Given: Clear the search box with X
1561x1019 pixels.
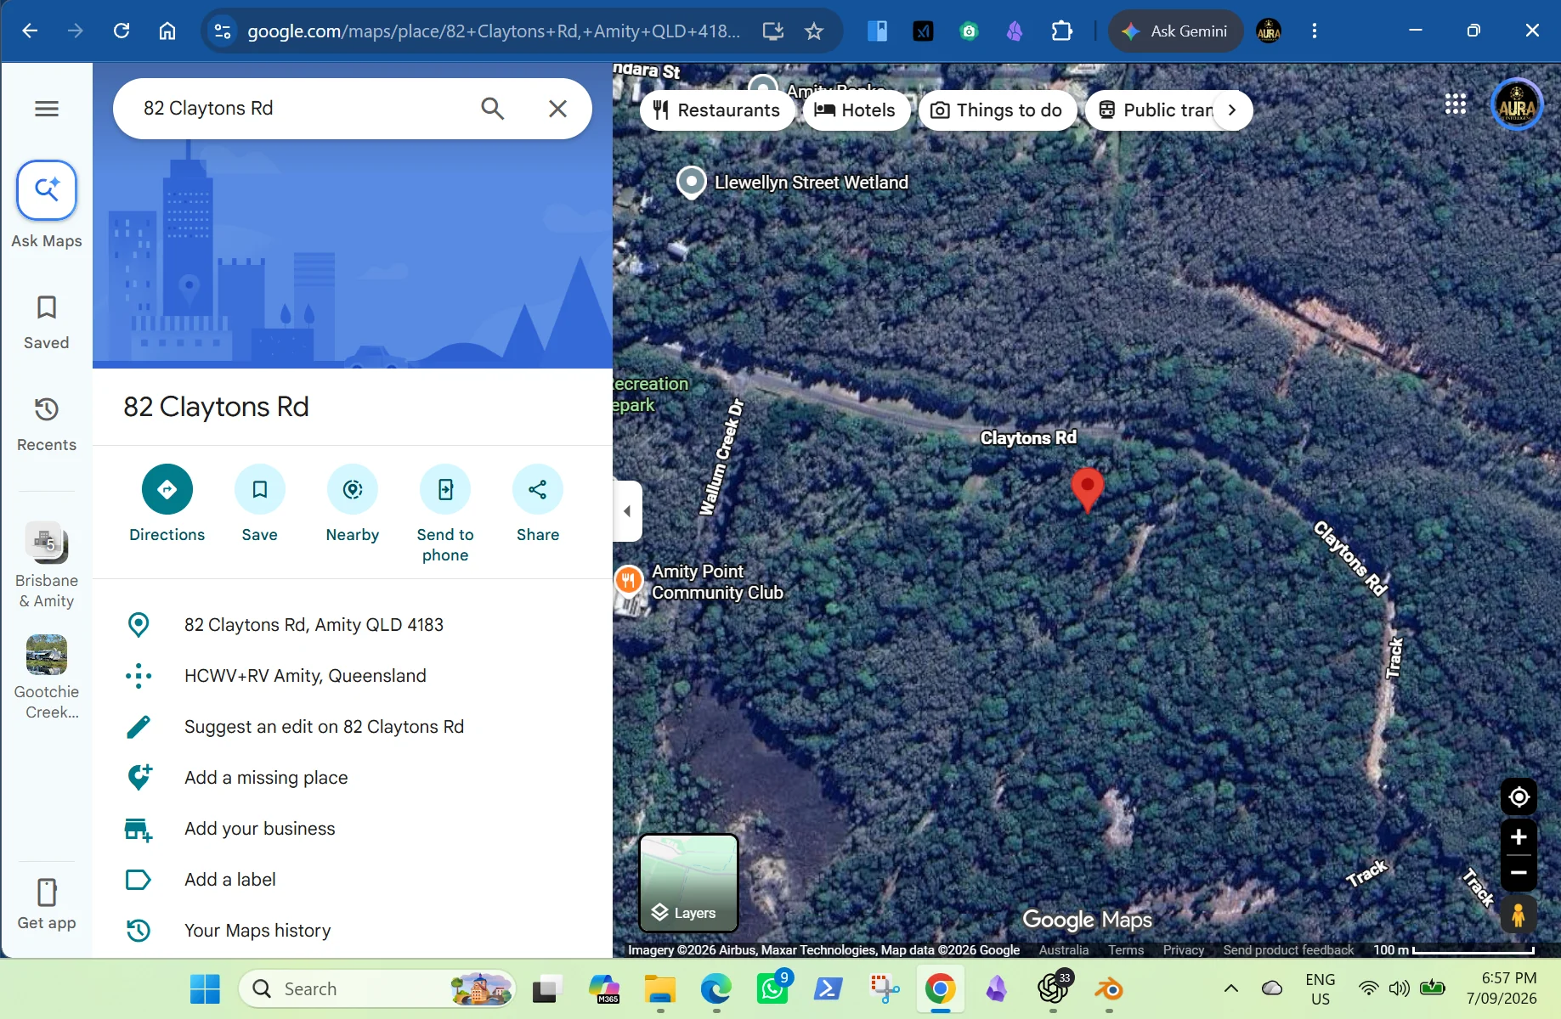Looking at the screenshot, I should point(557,109).
